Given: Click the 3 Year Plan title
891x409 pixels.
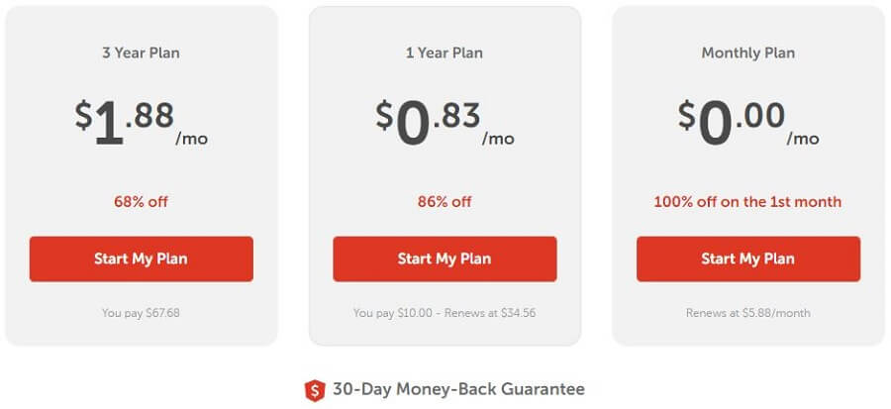Looking at the screenshot, I should [141, 52].
